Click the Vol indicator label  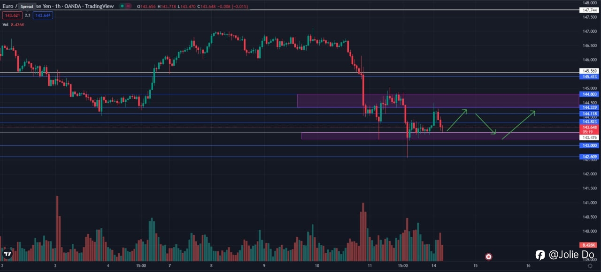click(5, 24)
